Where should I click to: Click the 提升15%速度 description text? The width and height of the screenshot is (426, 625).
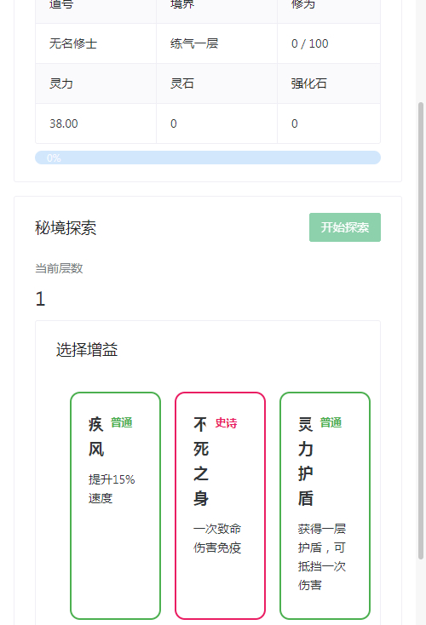pyautogui.click(x=112, y=489)
